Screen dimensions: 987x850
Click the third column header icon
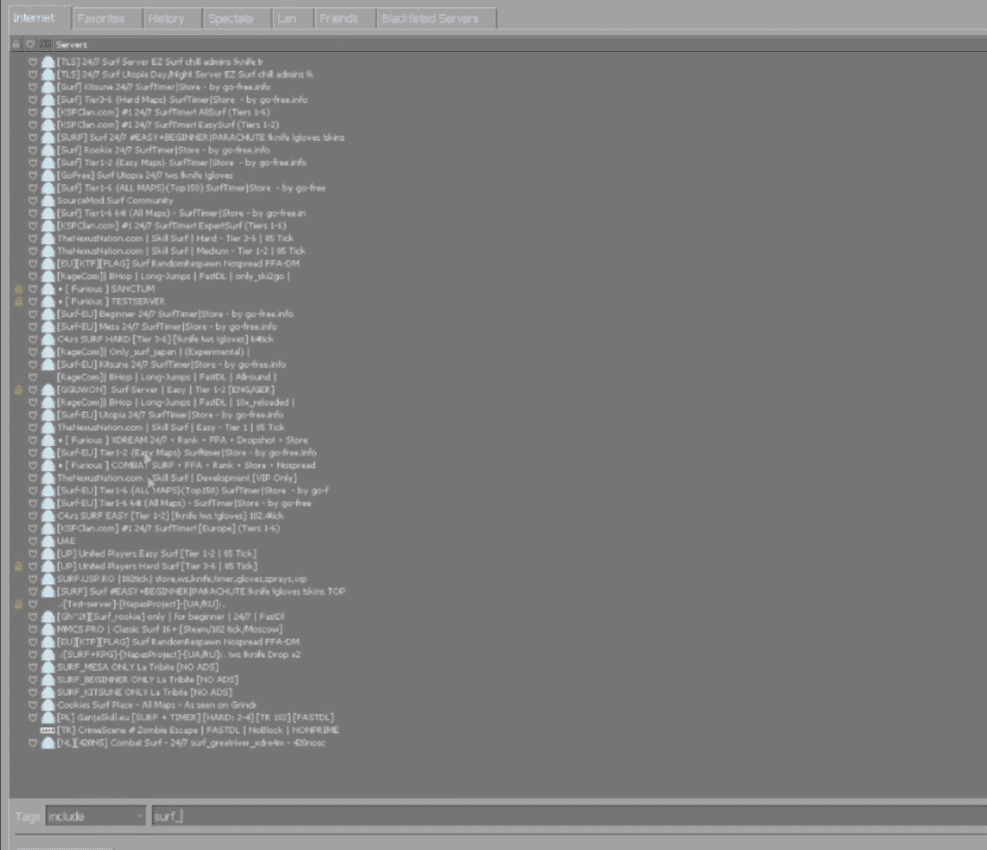[45, 44]
